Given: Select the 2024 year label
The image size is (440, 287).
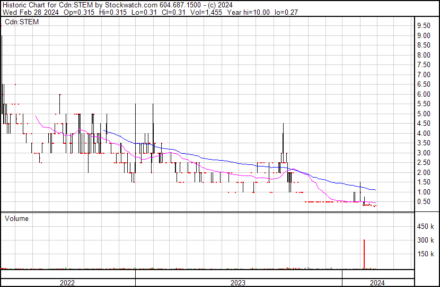Looking at the screenshot, I should [377, 283].
